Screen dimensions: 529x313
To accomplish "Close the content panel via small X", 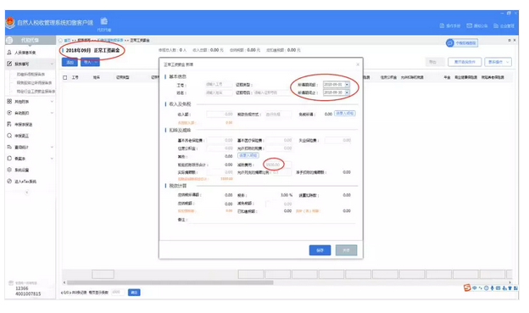I will click(x=515, y=40).
